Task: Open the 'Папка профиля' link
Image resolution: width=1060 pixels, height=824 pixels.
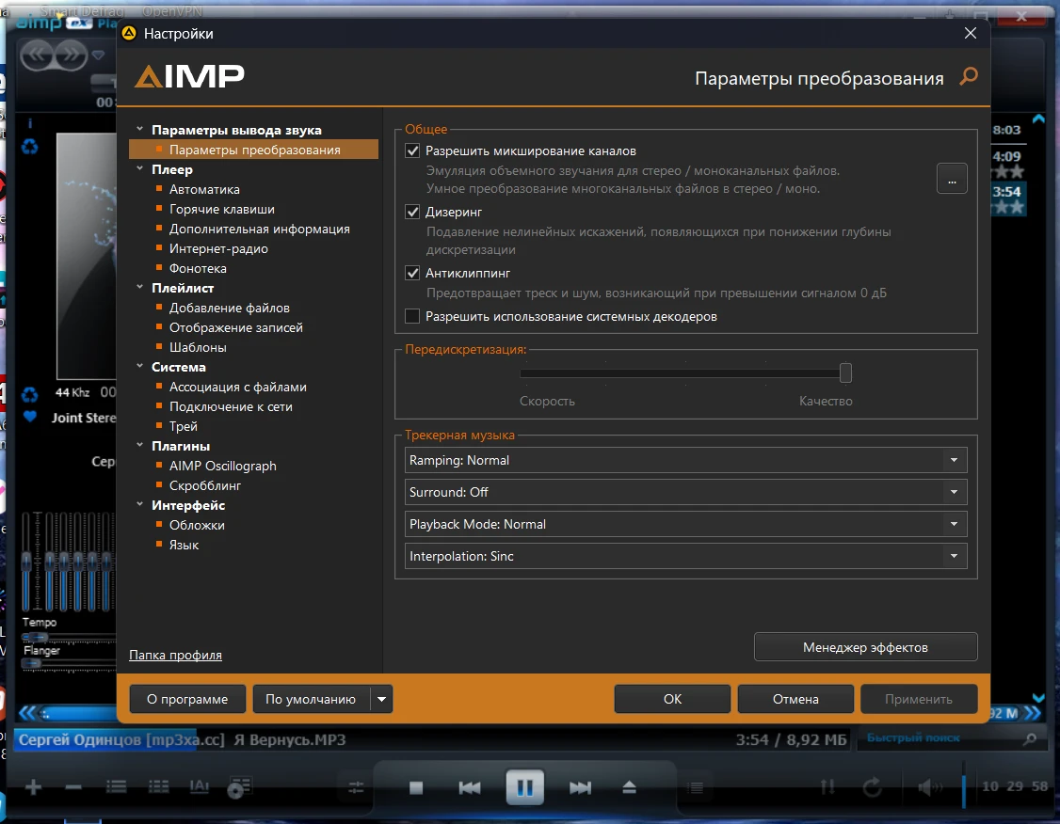Action: [x=175, y=655]
